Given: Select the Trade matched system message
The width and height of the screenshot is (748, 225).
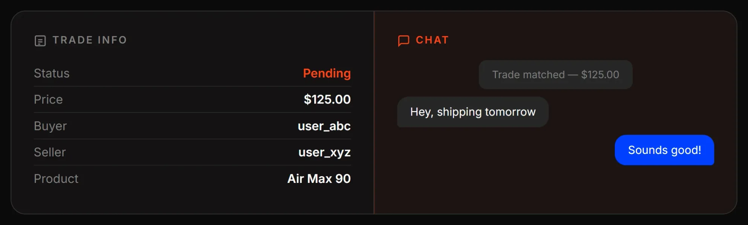Looking at the screenshot, I should pos(556,75).
